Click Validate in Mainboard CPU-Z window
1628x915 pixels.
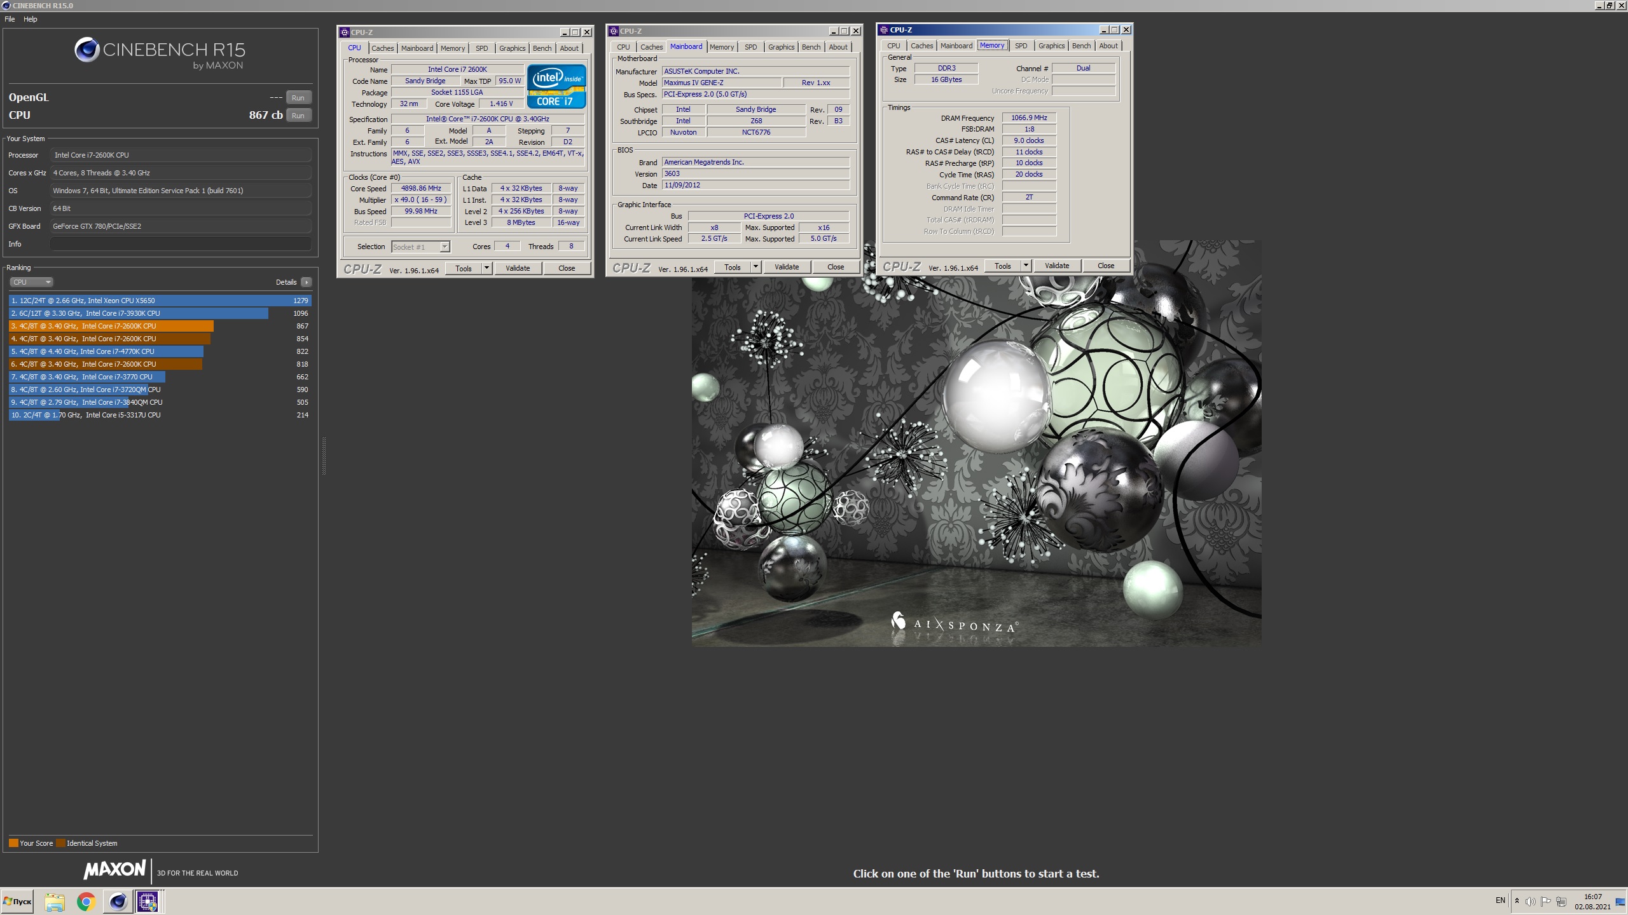[x=787, y=267]
